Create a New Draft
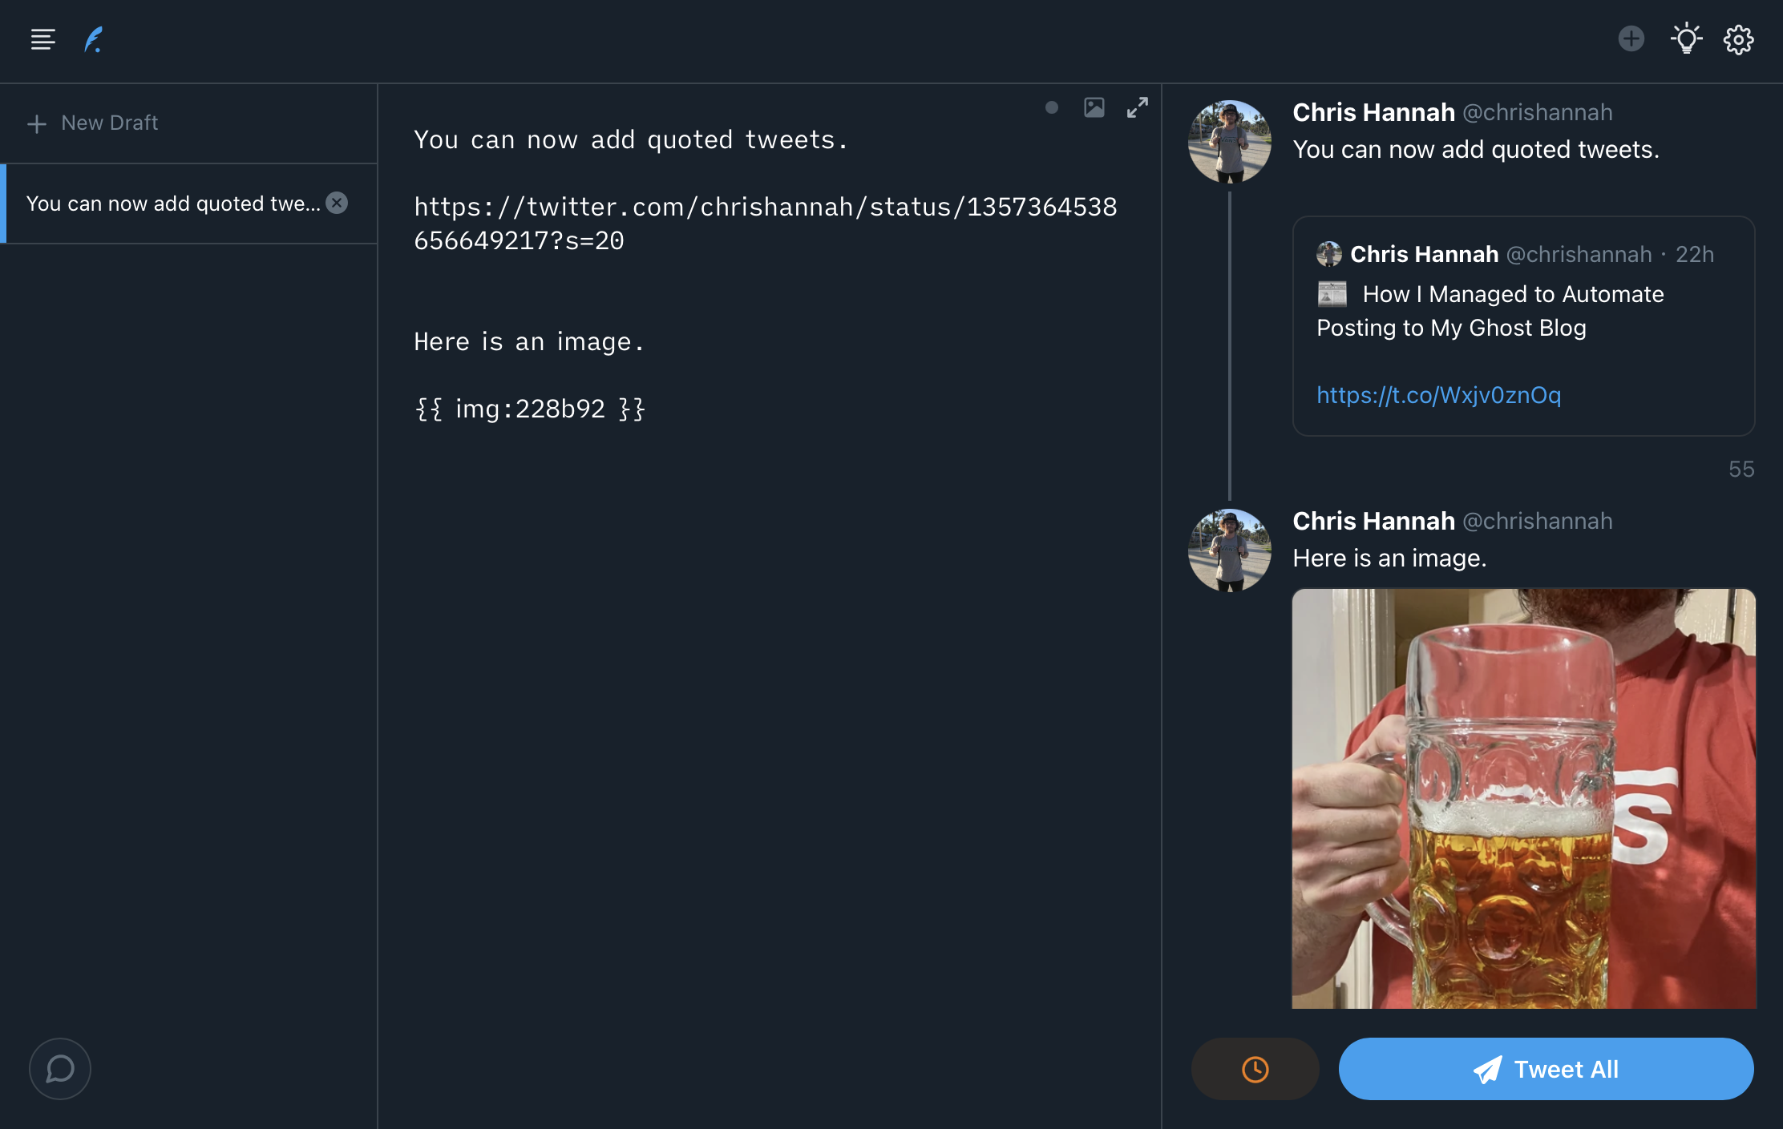This screenshot has width=1783, height=1129. tap(93, 123)
